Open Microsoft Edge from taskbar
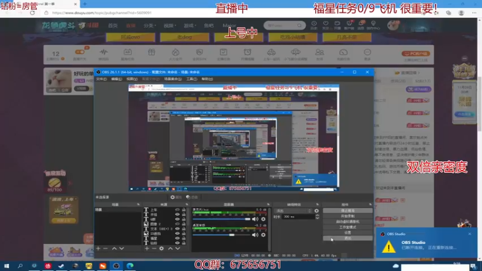This screenshot has width=482, height=271. pyautogui.click(x=130, y=266)
